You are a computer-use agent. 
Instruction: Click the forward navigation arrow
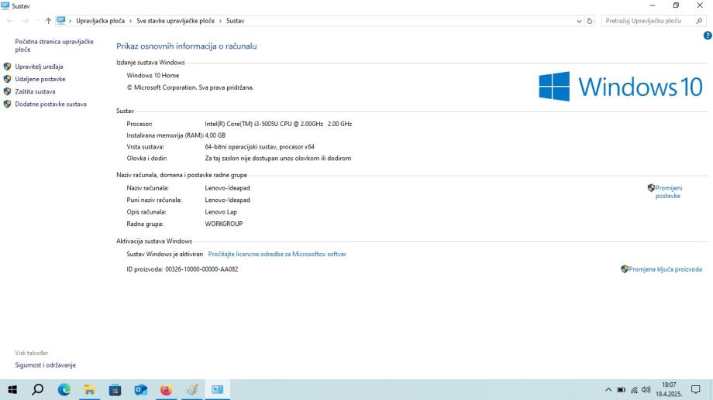coord(26,21)
